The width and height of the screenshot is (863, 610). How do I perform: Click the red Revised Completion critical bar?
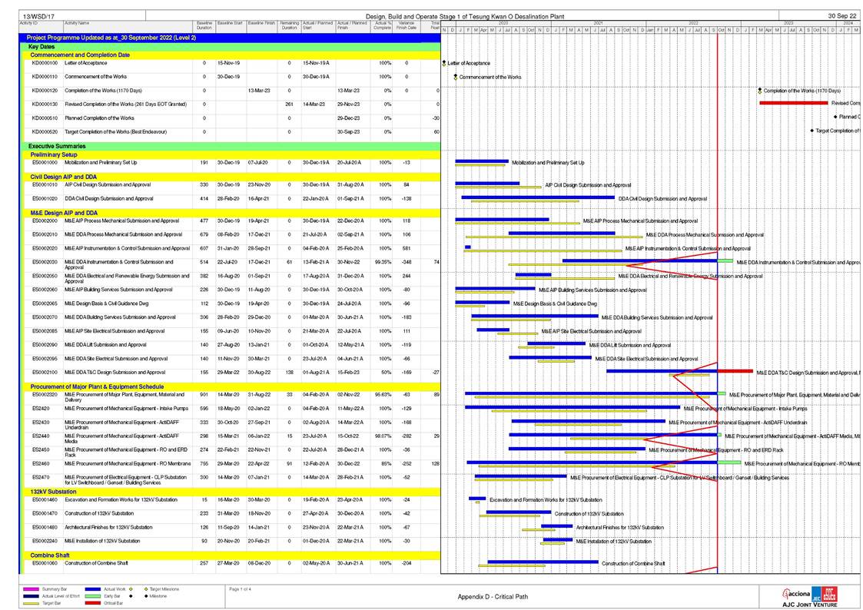[793, 103]
